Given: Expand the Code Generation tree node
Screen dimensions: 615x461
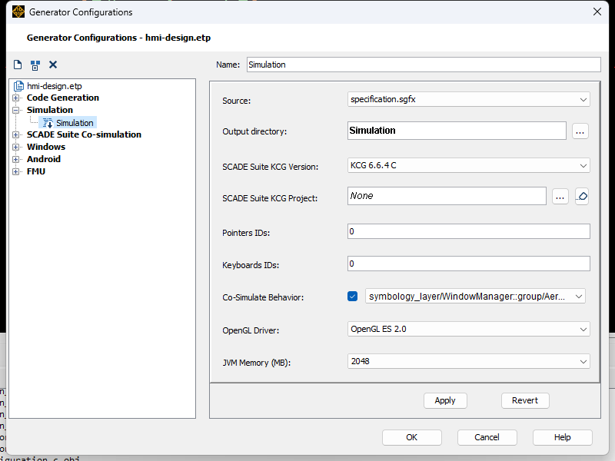Looking at the screenshot, I should (x=15, y=98).
